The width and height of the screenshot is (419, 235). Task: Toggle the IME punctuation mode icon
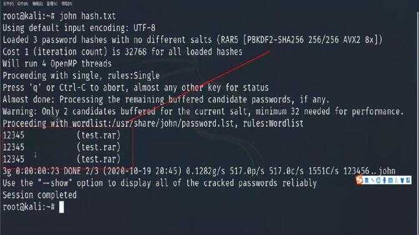click(x=373, y=180)
